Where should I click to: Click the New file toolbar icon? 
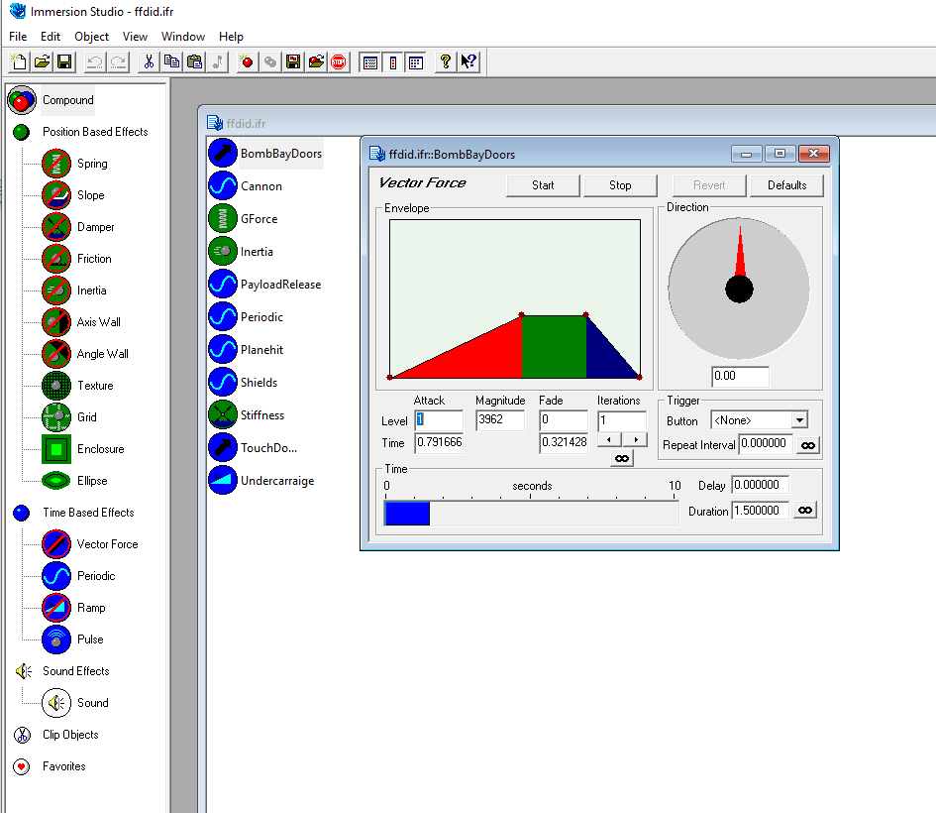pyautogui.click(x=18, y=61)
